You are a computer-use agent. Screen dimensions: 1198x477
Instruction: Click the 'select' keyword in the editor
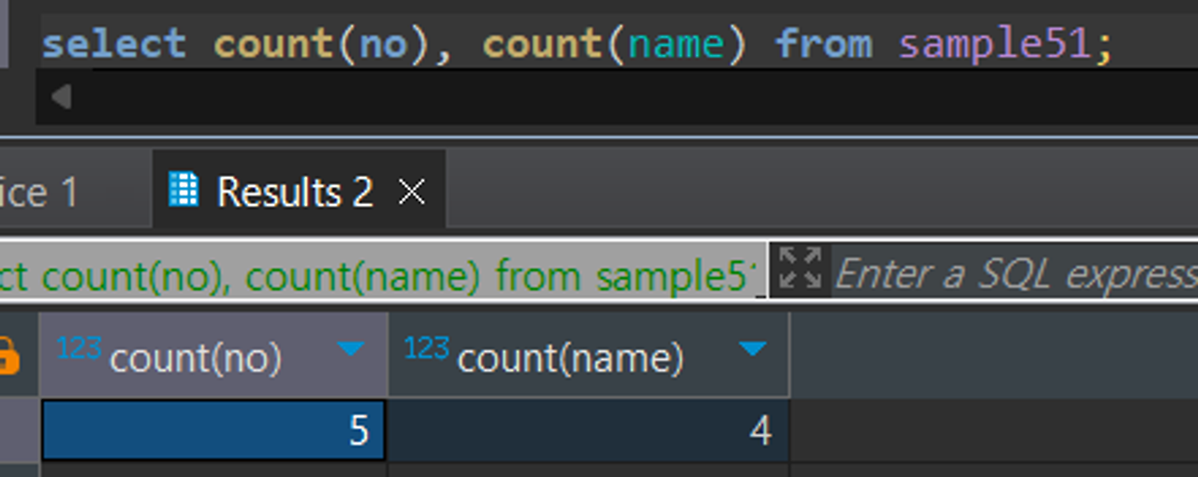point(114,44)
